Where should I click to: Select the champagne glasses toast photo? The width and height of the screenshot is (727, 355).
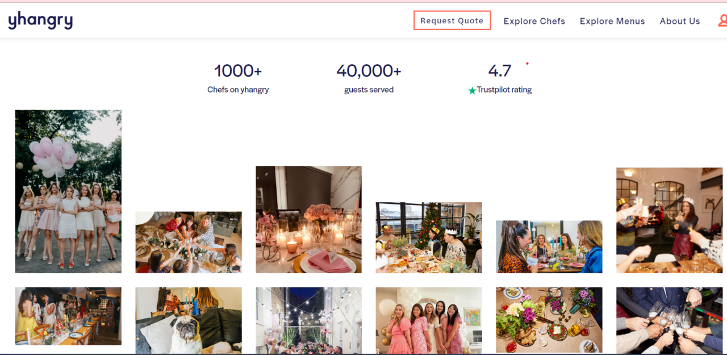(x=669, y=321)
